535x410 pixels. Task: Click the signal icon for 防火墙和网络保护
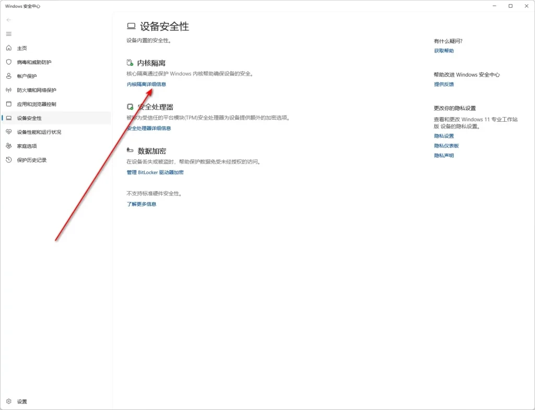click(9, 90)
